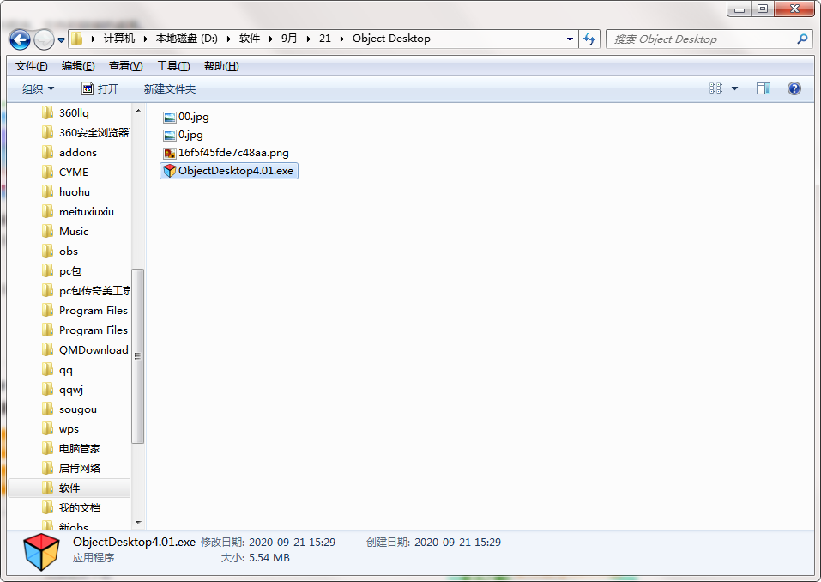Click the 应用程序 file type label

(x=94, y=558)
